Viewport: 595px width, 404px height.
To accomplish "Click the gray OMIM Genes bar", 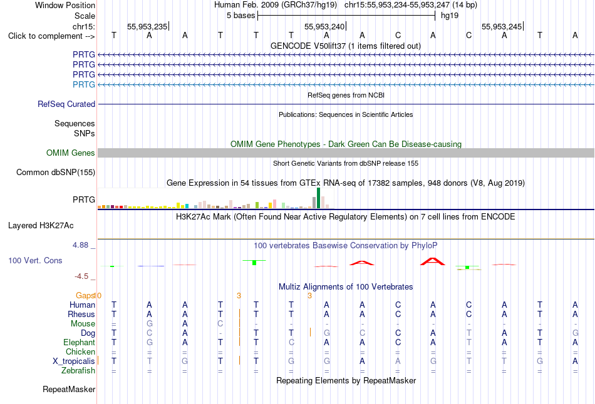I will tap(346, 153).
